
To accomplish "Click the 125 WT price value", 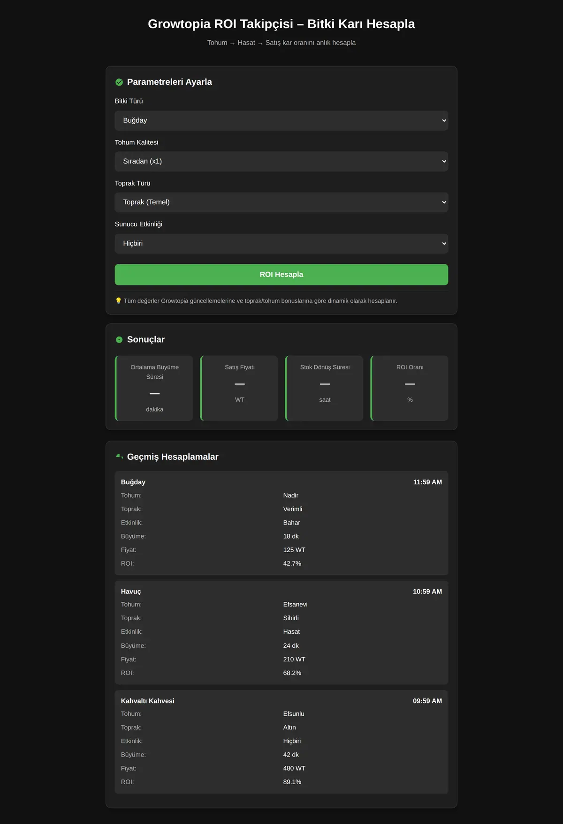I will click(294, 550).
